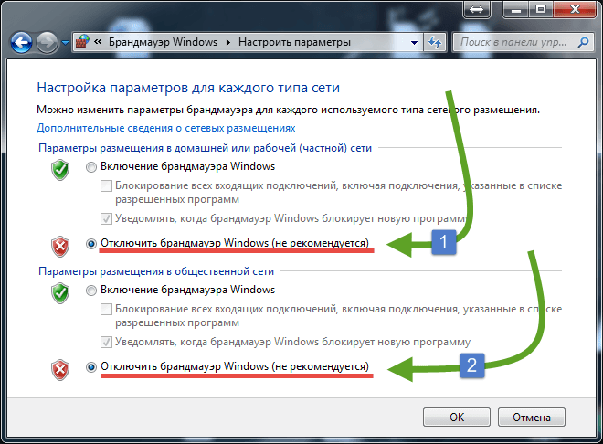Click the firewall icon in address bar

(82, 41)
